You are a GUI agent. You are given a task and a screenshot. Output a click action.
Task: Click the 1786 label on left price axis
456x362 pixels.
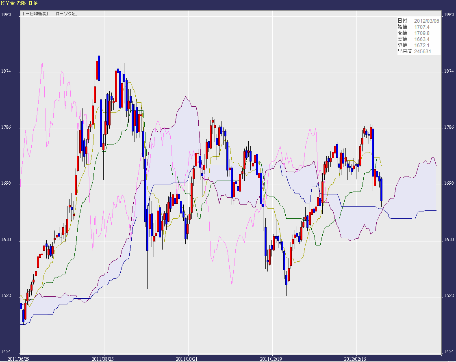pos(6,127)
